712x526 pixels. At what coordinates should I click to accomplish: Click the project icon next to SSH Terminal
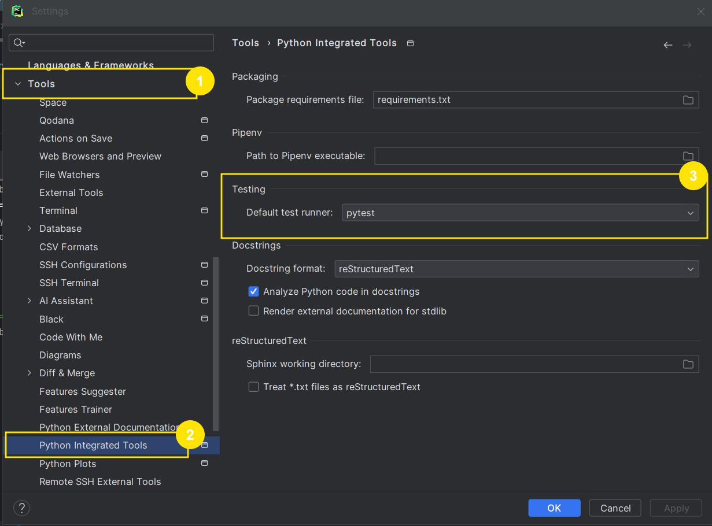(204, 283)
